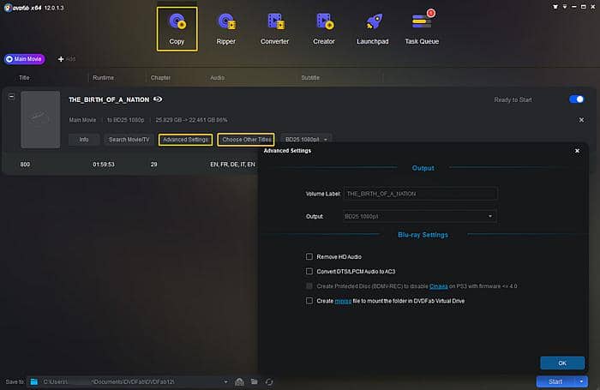Toggle the Ready to Start switch

[576, 99]
